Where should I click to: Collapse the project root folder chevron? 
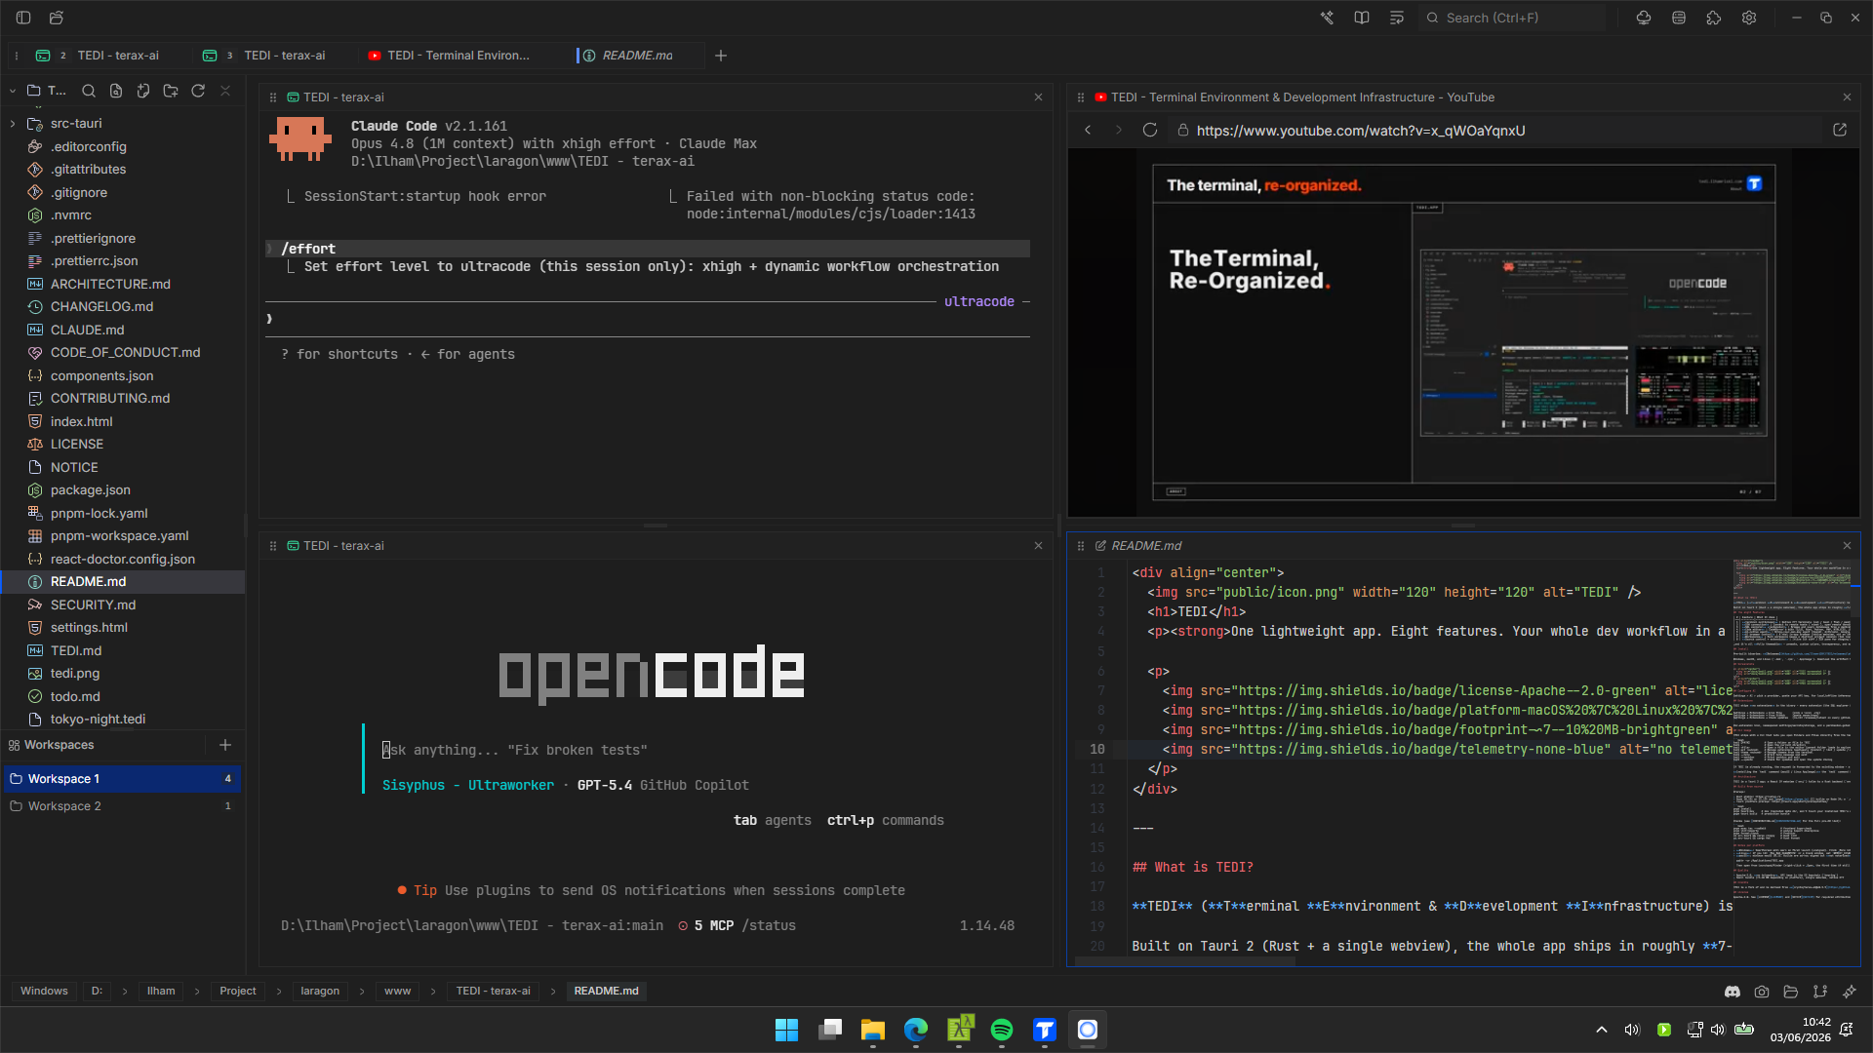[x=13, y=91]
